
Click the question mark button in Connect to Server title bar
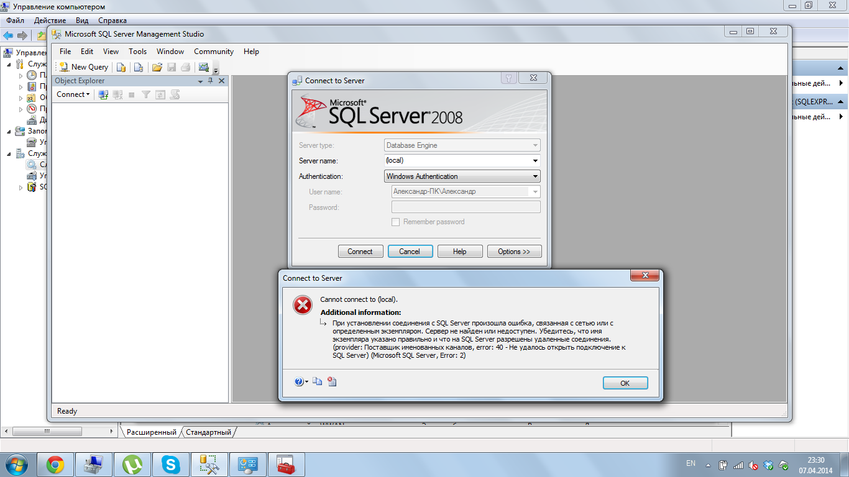[509, 78]
